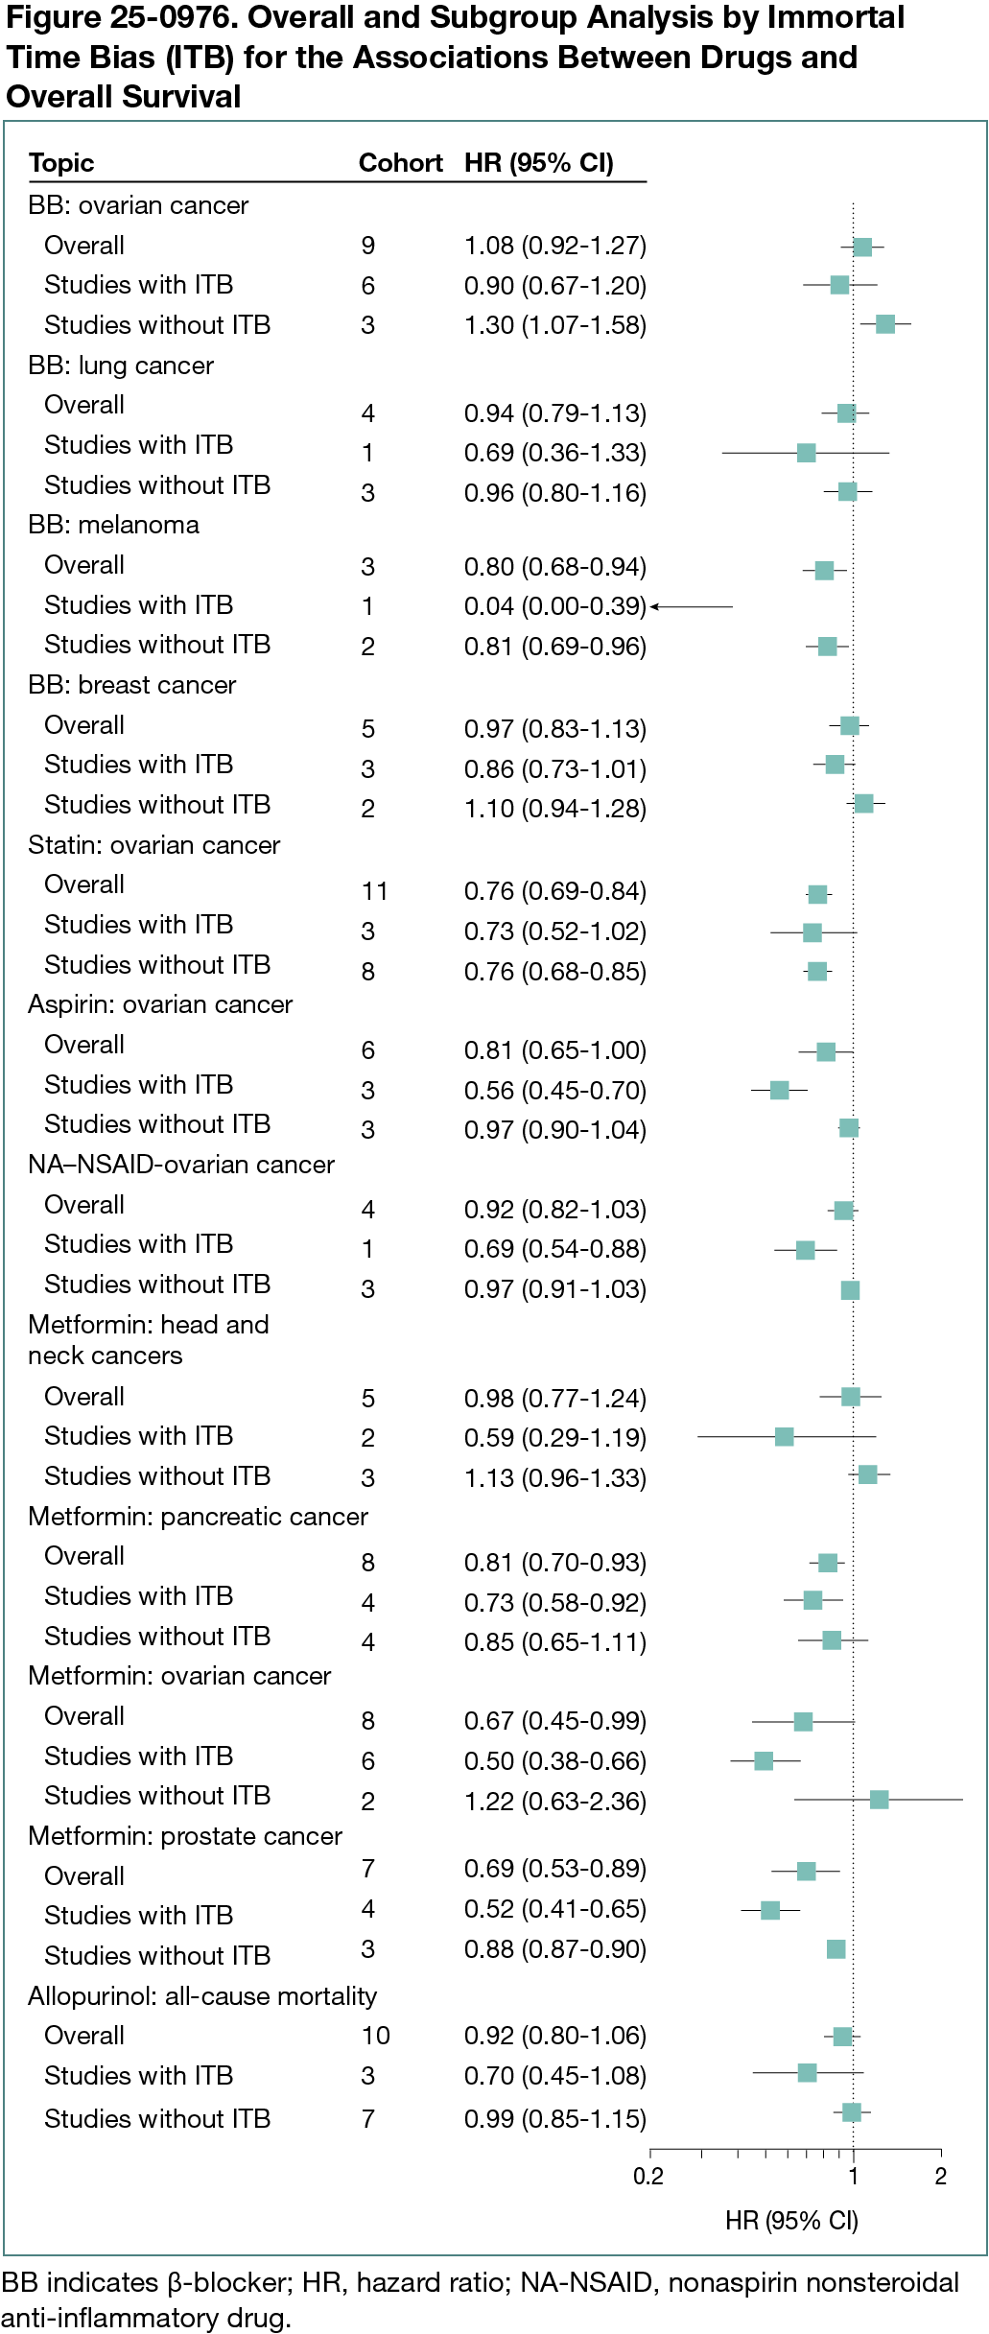This screenshot has width=989, height=2334.
Task: Click the left-pointing arrow in the melanoma row
Action: 655,606
